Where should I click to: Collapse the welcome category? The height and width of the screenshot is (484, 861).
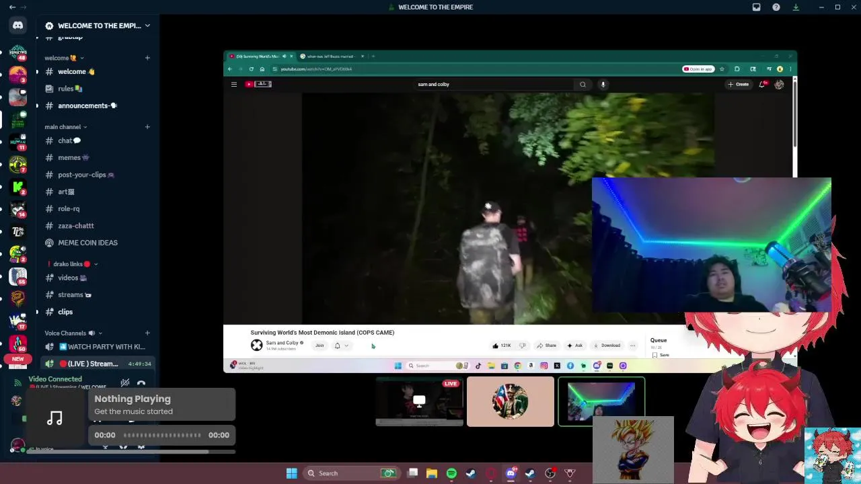click(64, 58)
